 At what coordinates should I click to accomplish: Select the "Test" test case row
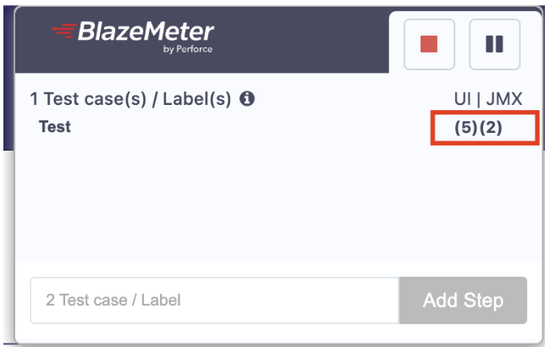[x=55, y=127]
